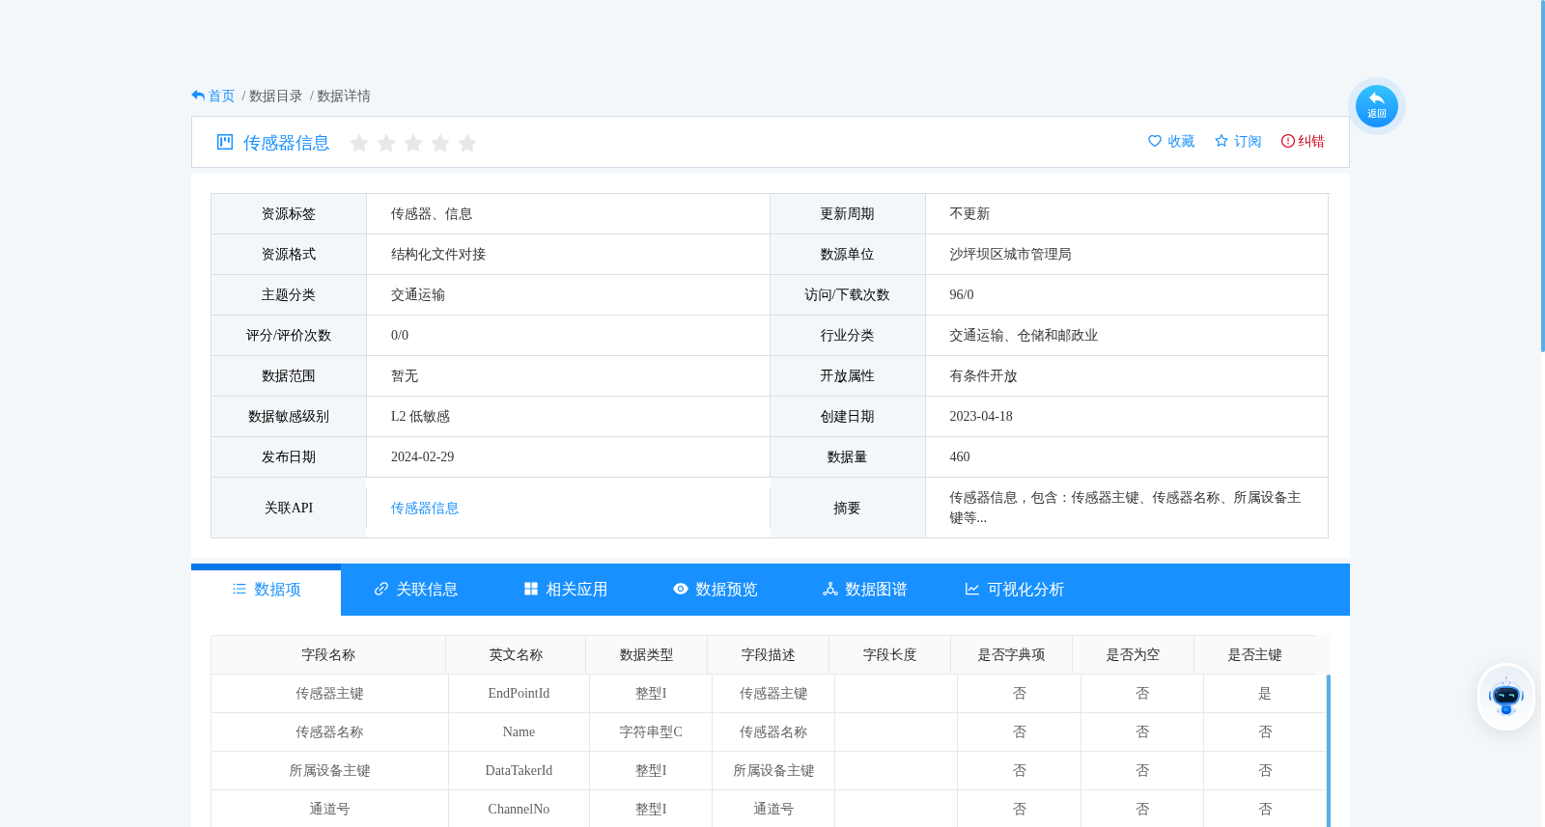Rate five stars for 传感器信息

point(467,143)
